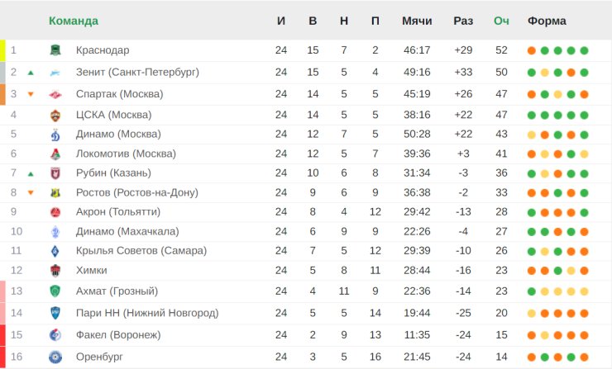Screen dimensions: 612x369
Task: Click Ахмат (Грозный) points value 23
Action: tap(501, 291)
